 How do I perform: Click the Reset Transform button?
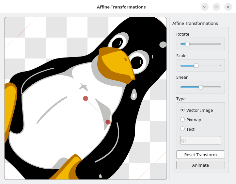[200, 155]
